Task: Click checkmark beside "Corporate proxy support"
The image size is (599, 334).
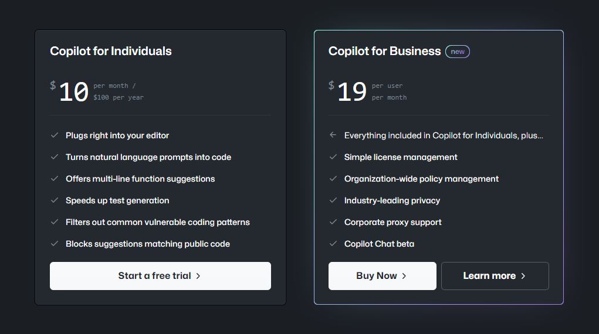Action: (333, 222)
